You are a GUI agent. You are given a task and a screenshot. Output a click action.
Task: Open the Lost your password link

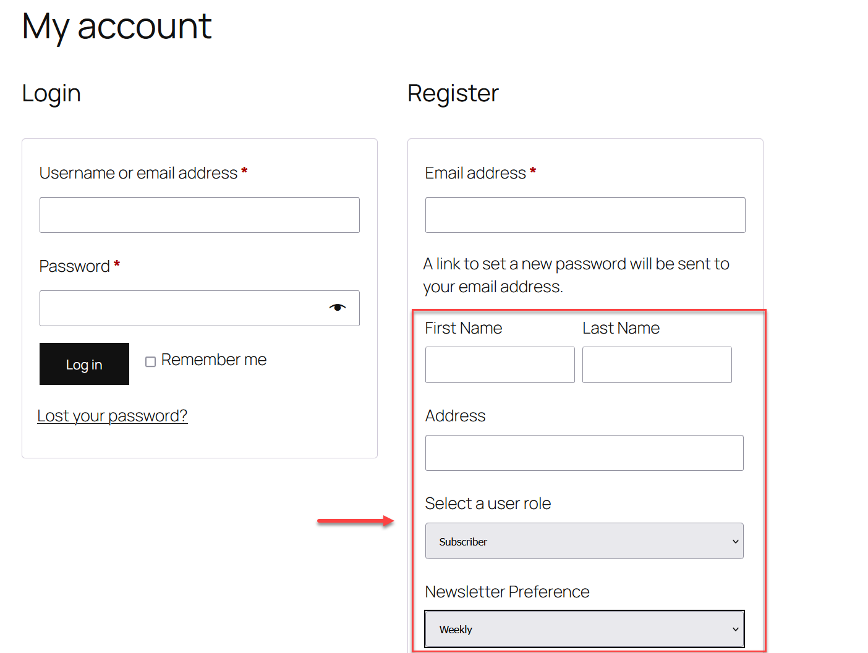[x=113, y=415]
